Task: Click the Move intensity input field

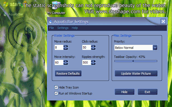Action: (59, 62)
